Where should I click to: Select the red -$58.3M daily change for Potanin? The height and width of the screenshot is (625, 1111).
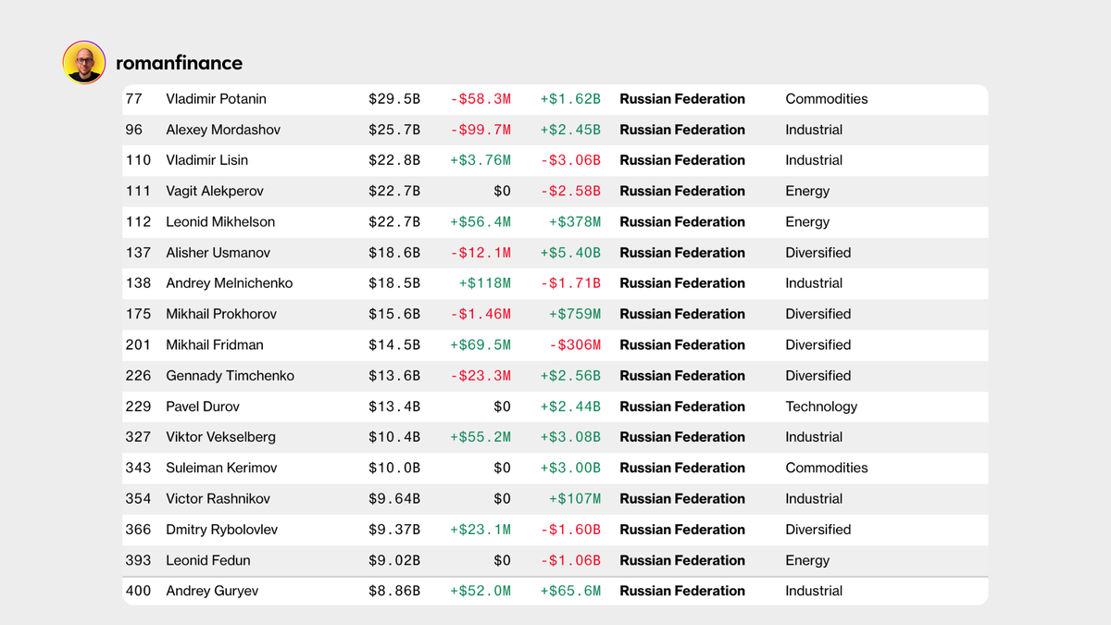(x=482, y=98)
